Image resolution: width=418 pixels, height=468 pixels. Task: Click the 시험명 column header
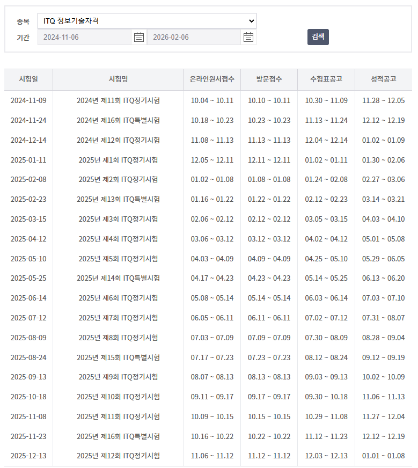coord(118,79)
